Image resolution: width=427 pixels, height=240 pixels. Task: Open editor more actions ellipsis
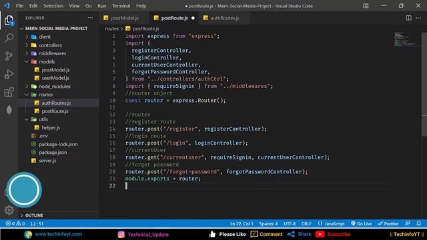pos(418,18)
